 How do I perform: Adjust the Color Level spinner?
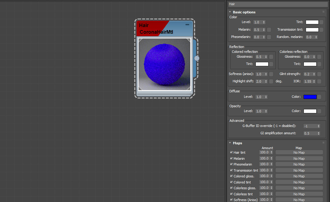point(264,22)
